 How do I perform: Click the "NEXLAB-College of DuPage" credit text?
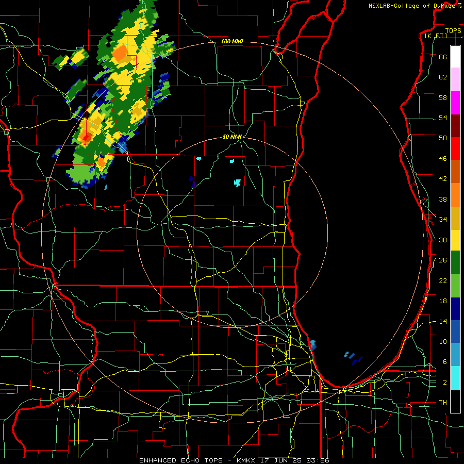click(411, 6)
